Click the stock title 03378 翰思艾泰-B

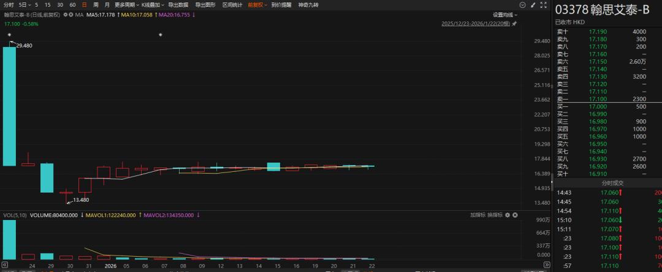pyautogui.click(x=602, y=10)
